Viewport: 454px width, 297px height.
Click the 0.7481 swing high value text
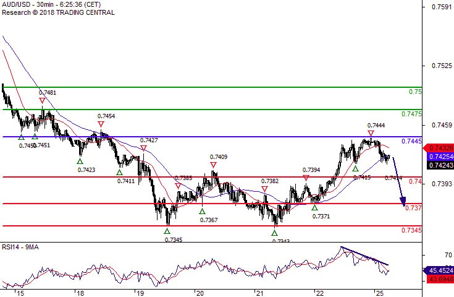pyautogui.click(x=48, y=93)
